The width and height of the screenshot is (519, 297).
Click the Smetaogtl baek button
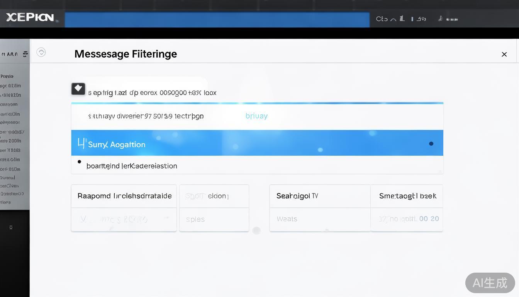click(x=407, y=196)
